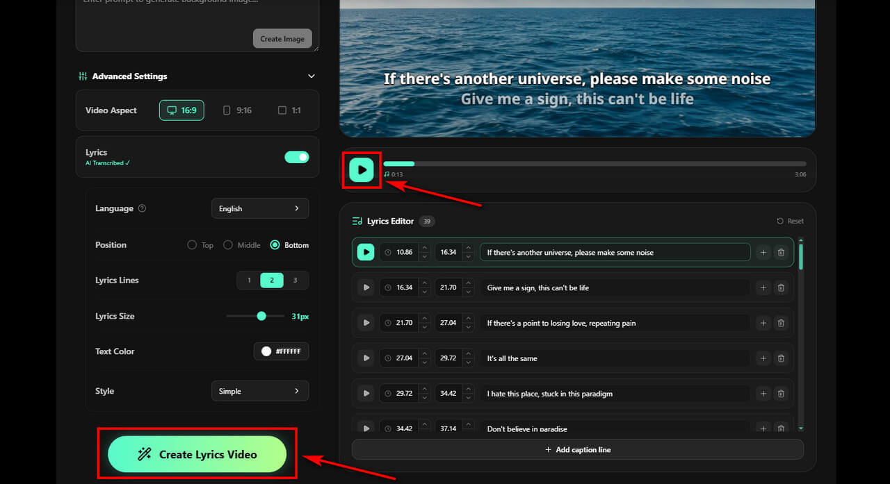Click the 39 lines count badge
890x484 pixels.
(426, 221)
